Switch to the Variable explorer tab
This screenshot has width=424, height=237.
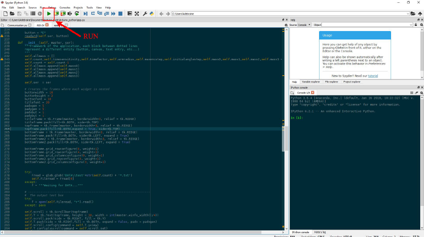click(311, 82)
